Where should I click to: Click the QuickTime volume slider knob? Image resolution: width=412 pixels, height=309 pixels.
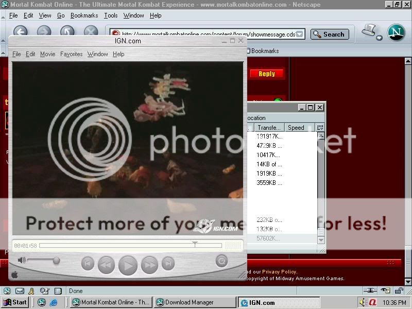click(56, 261)
